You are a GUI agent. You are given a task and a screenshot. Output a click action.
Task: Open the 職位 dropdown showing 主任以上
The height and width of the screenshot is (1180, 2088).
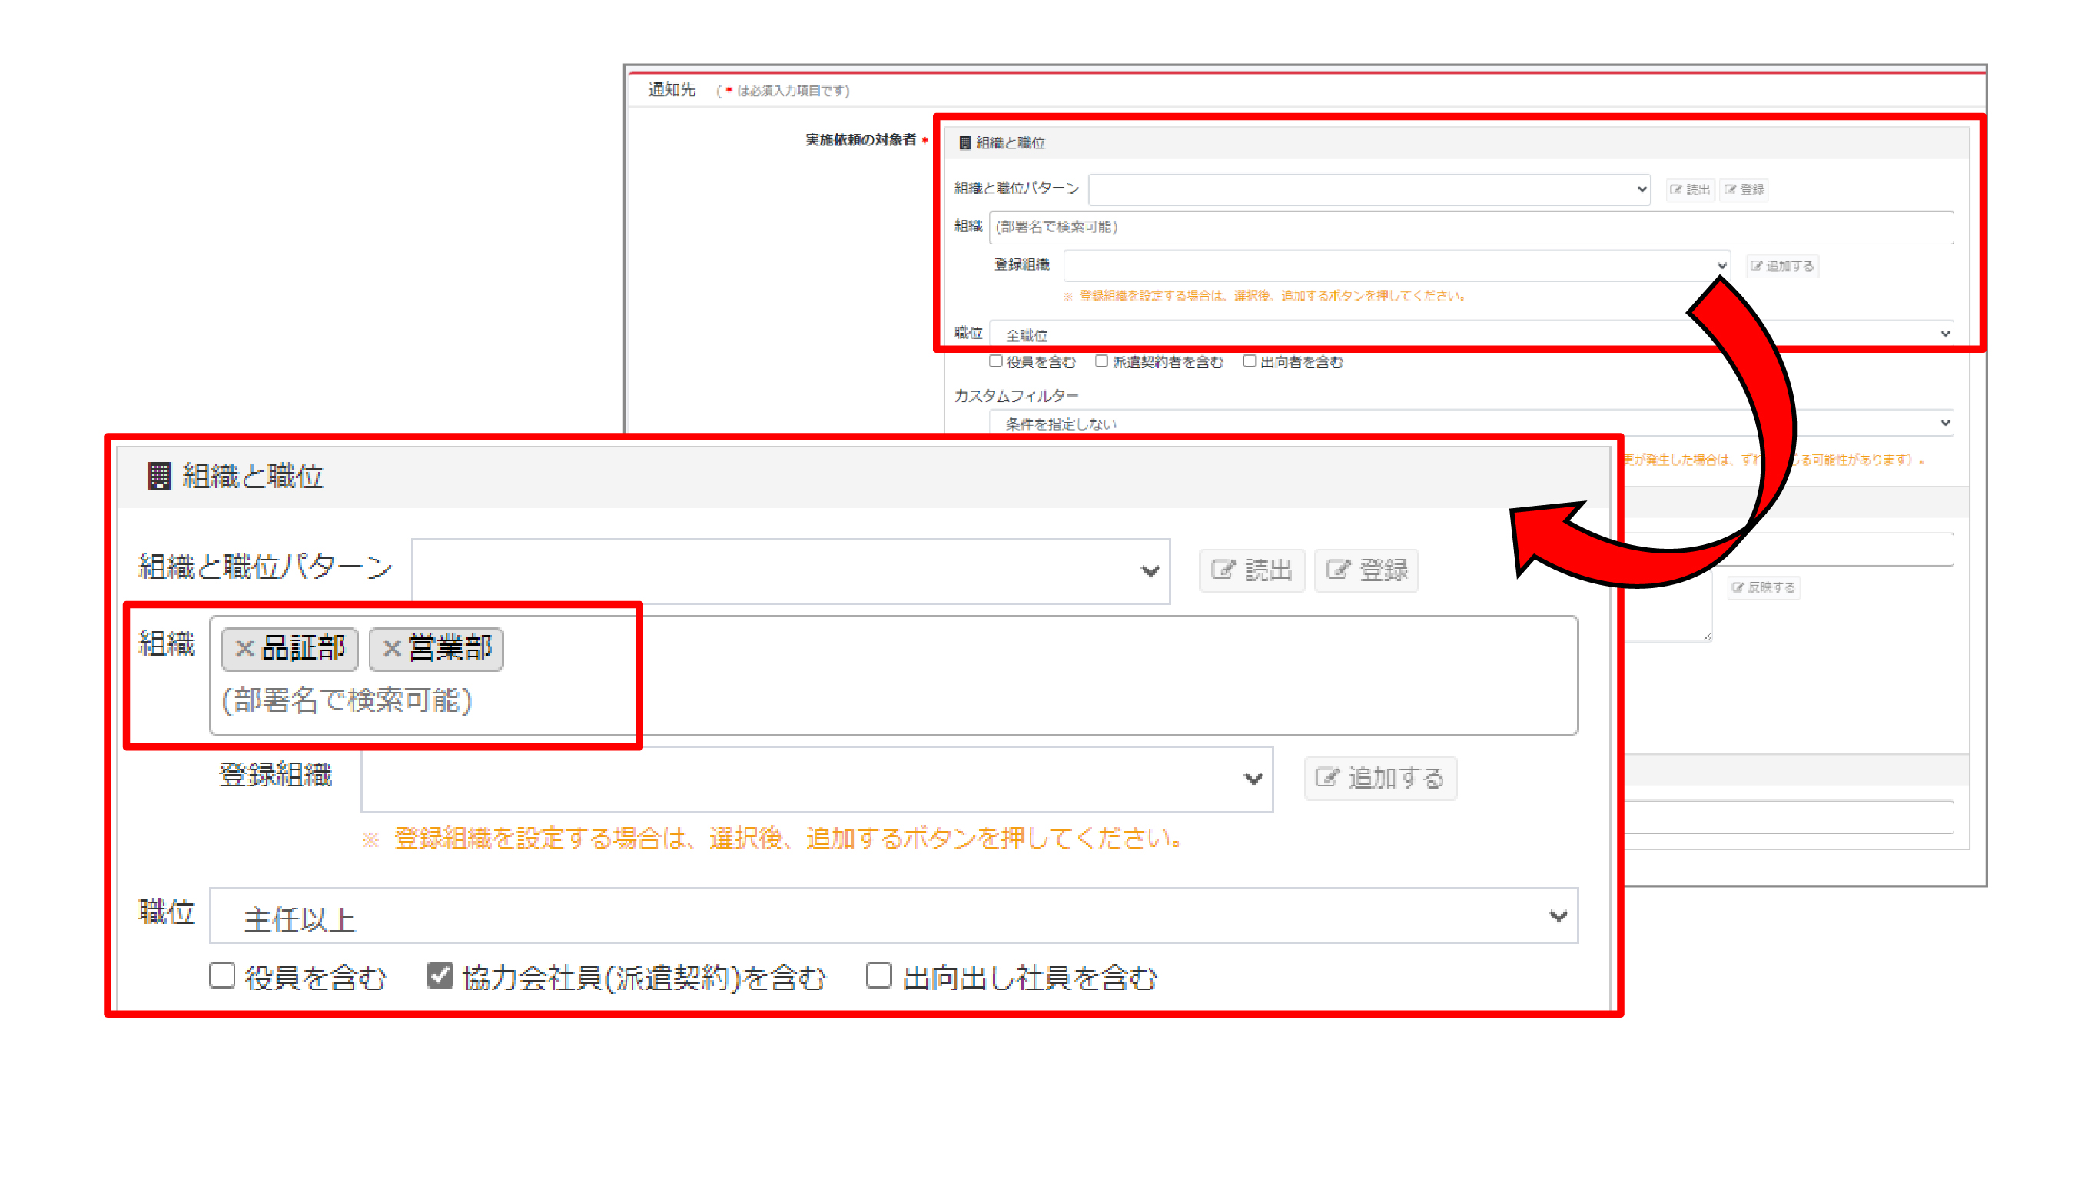pos(893,916)
